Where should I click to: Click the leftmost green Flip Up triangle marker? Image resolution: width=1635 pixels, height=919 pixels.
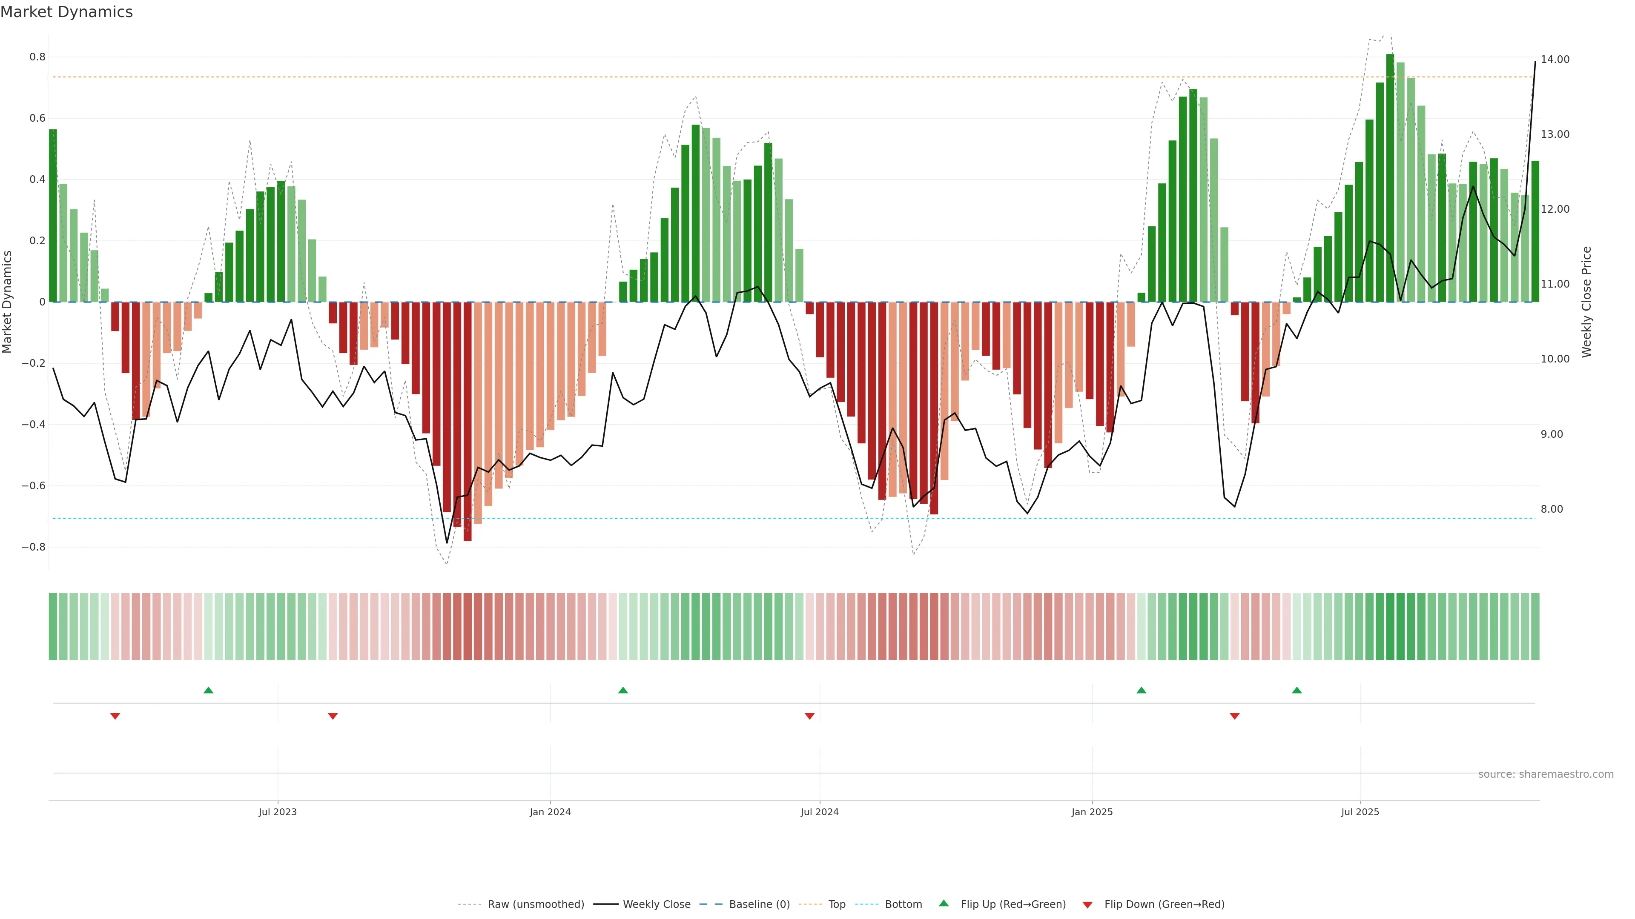click(208, 690)
